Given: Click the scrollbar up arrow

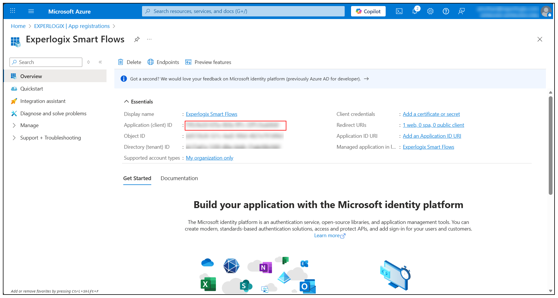Looking at the screenshot, I should point(550,93).
